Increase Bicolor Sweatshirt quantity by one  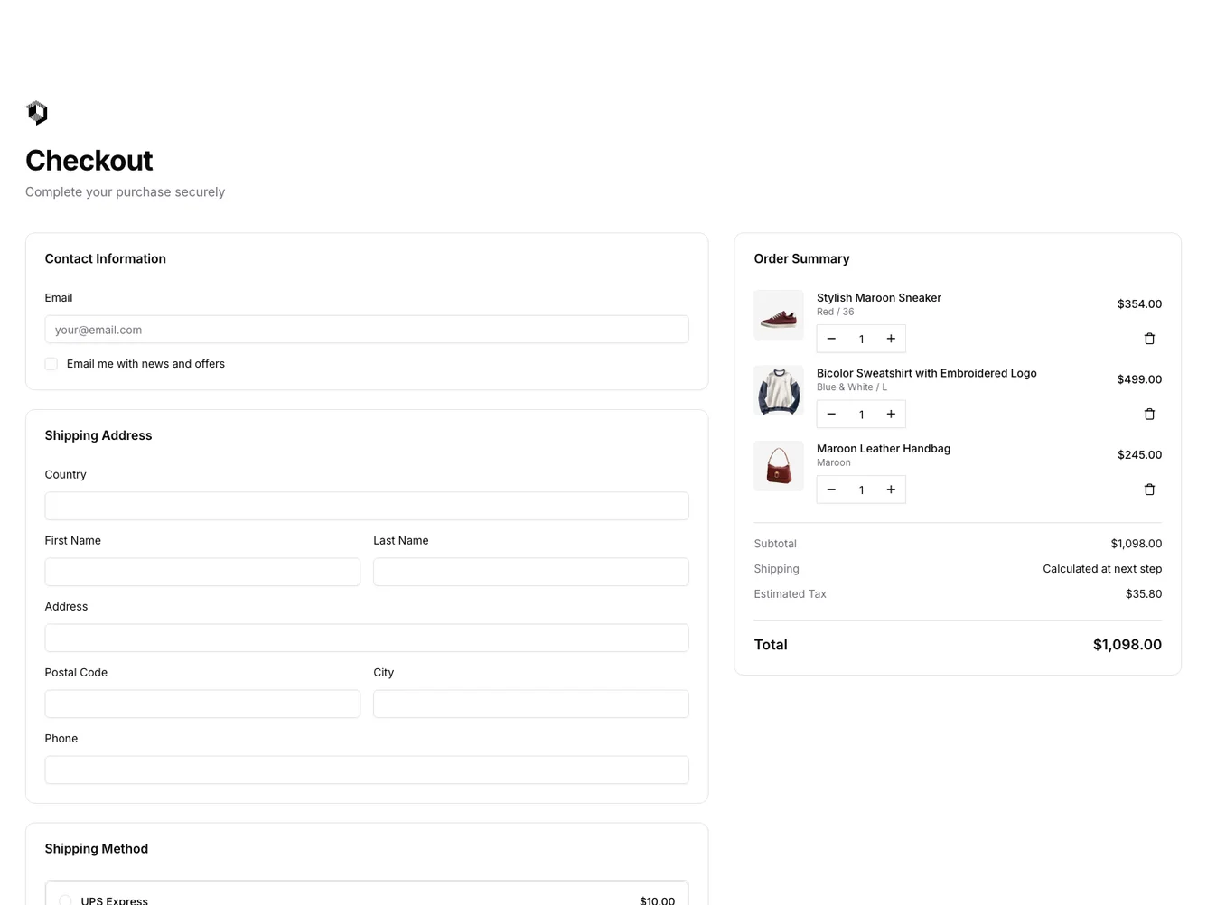pos(891,415)
